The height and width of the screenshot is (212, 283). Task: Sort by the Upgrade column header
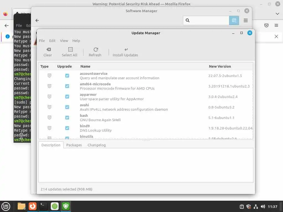[x=64, y=66]
